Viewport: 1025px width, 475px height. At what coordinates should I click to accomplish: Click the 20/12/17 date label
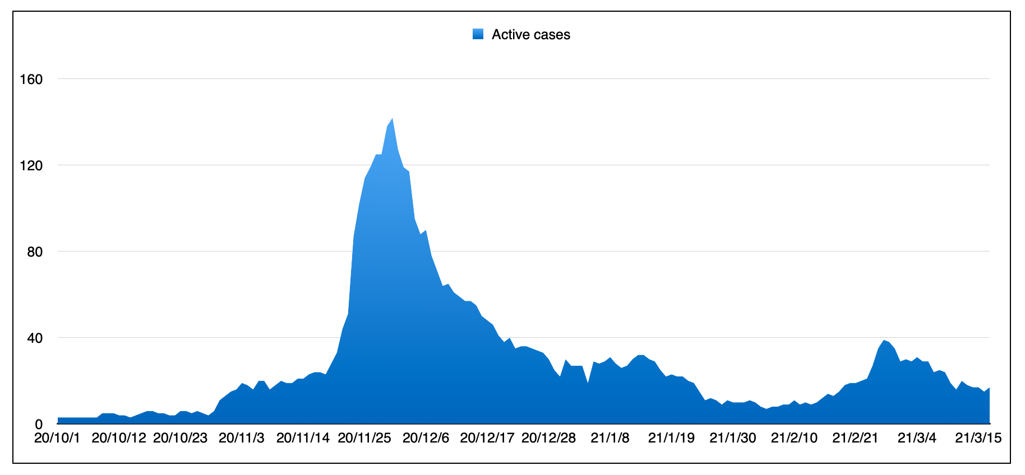(x=487, y=438)
